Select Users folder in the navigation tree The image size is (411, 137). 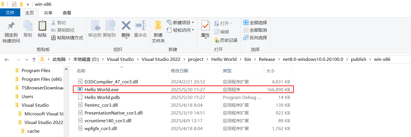pyautogui.click(x=27, y=96)
